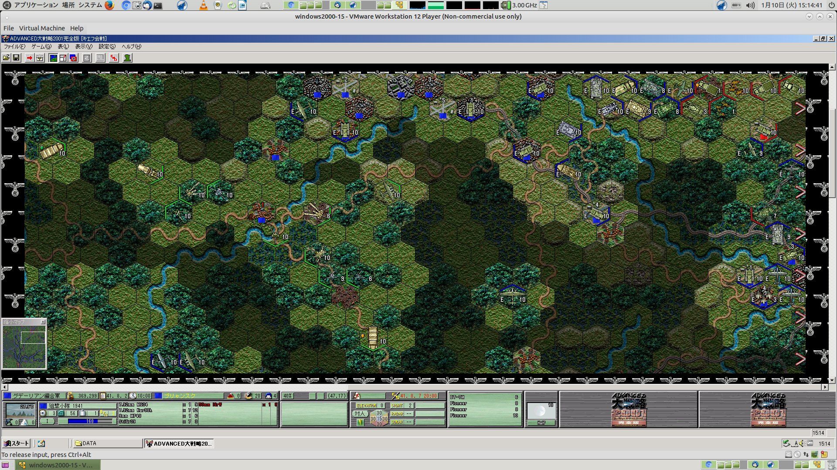Click the calendar date icon in status panel

tap(103, 396)
